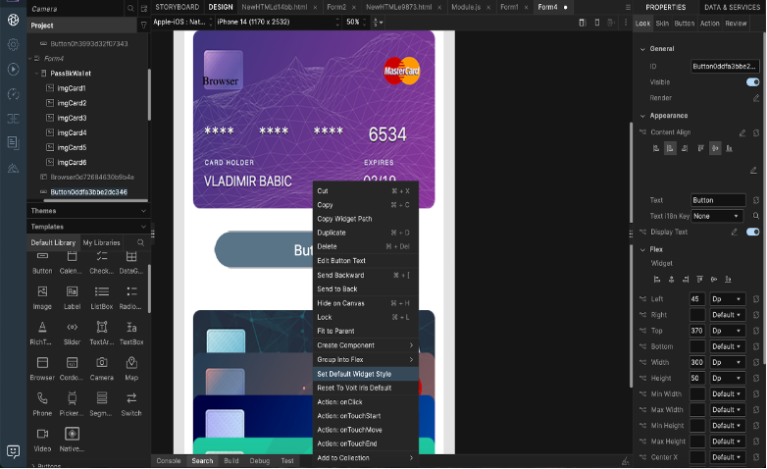This screenshot has height=469, width=767.
Task: Collapse the PassBkWallet tree node
Action: [36, 74]
